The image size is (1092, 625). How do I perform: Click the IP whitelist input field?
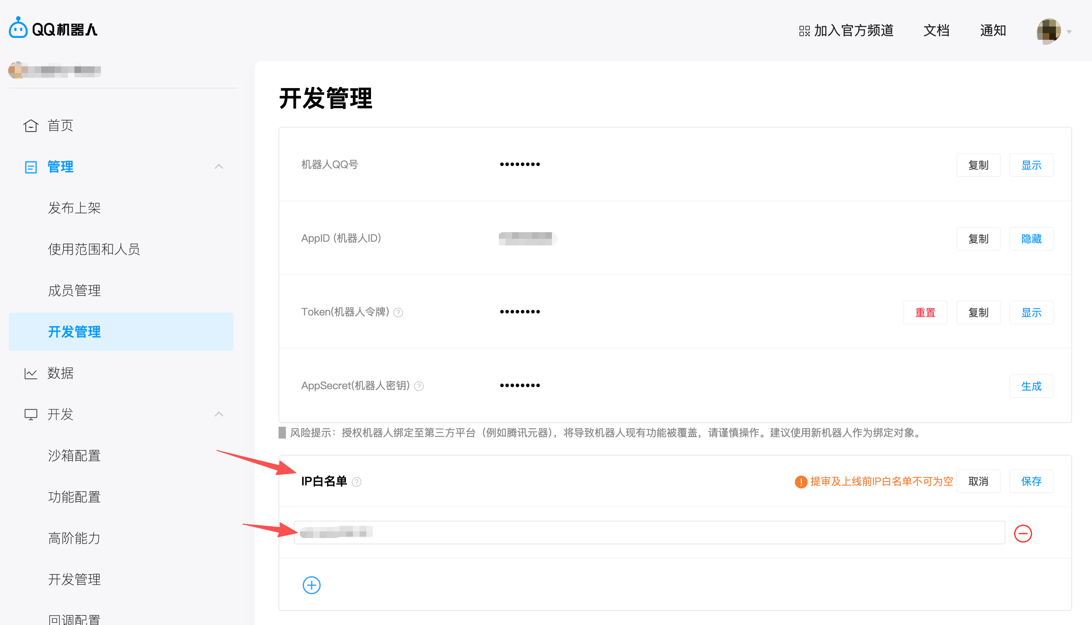[644, 533]
